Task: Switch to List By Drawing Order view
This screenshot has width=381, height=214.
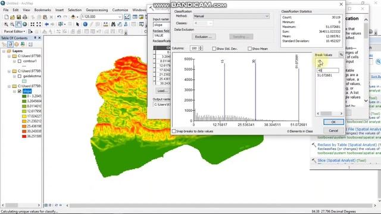Action: [4, 44]
